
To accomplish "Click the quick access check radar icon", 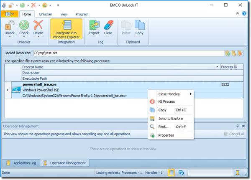I will [x=23, y=5].
